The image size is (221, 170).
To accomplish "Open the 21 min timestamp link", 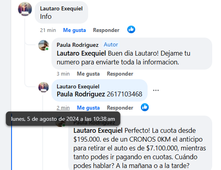I will click(48, 30).
